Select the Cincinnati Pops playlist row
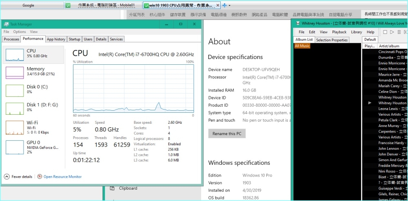 pyautogui.click(x=385, y=52)
